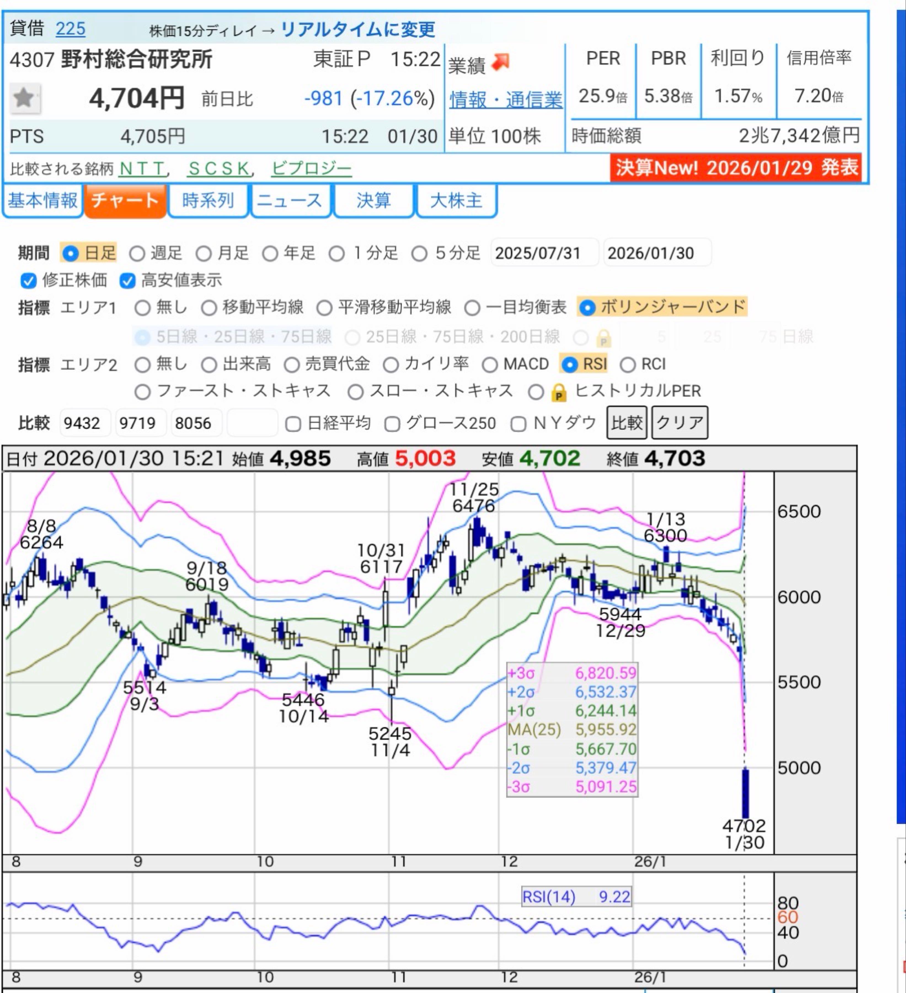Choose 一目均衡表 indicator option
The image size is (906, 993).
(x=472, y=308)
